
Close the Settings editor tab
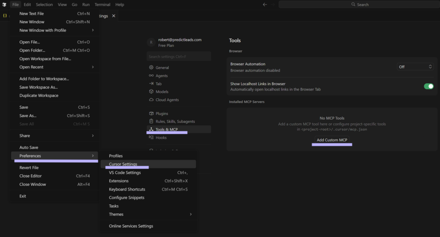pyautogui.click(x=113, y=16)
